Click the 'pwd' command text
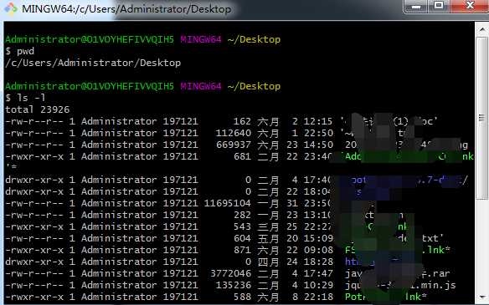 click(26, 51)
